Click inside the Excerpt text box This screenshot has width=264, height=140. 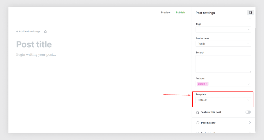[x=223, y=64]
